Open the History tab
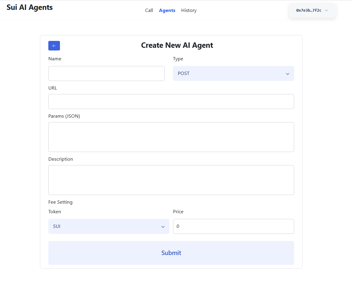This screenshot has width=352, height=284. (x=189, y=10)
